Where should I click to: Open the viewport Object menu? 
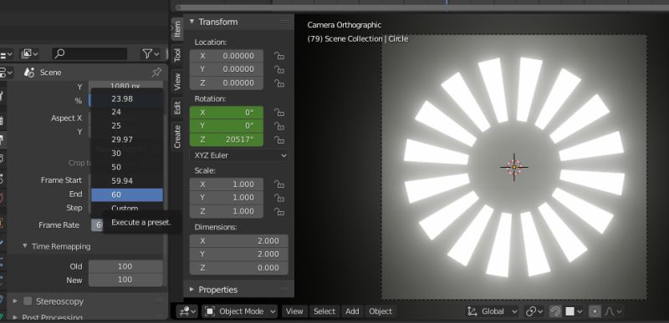tap(380, 311)
